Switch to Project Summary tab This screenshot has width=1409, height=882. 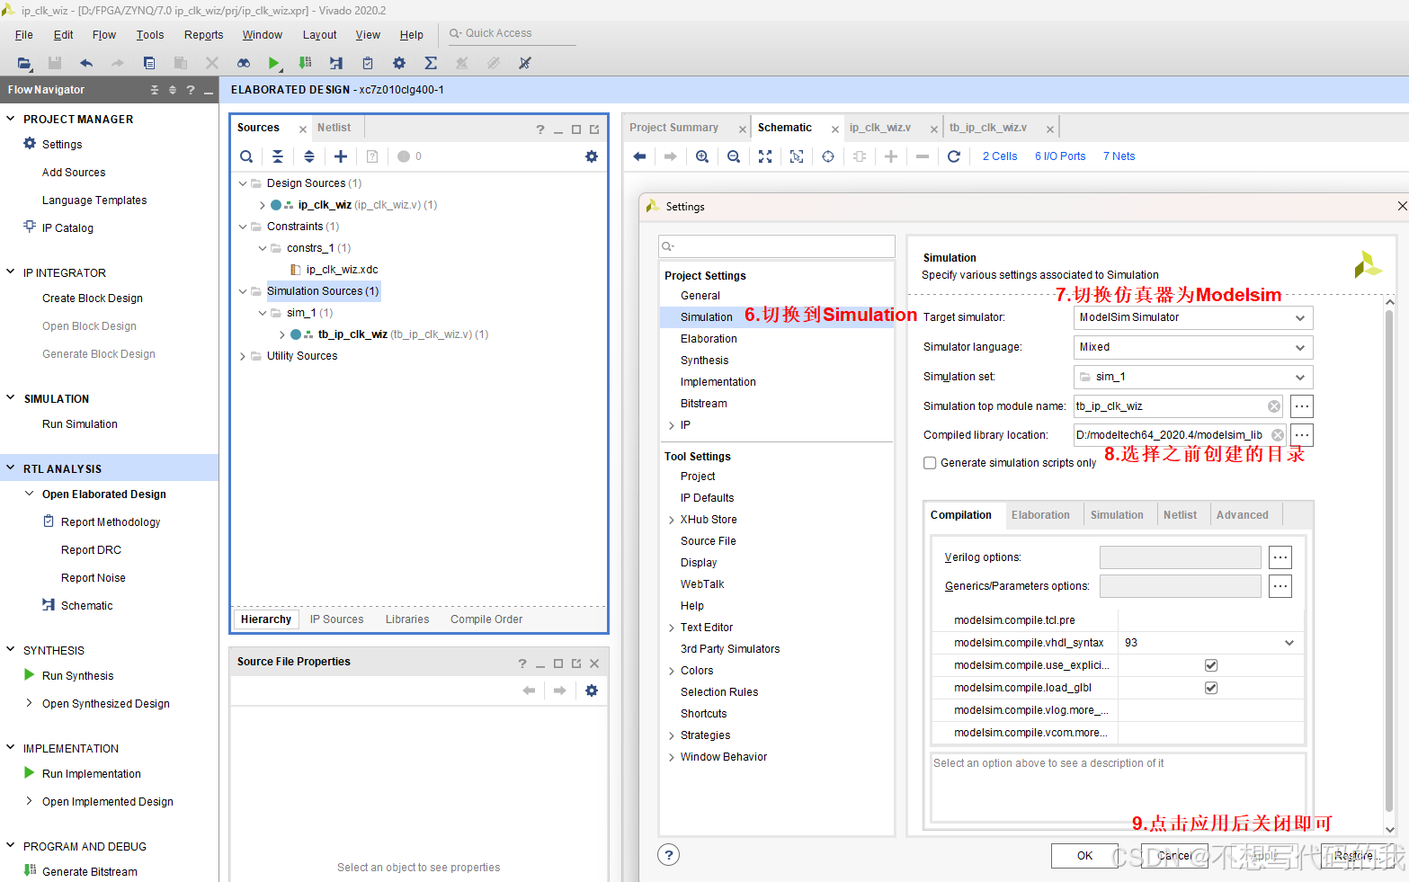(674, 128)
